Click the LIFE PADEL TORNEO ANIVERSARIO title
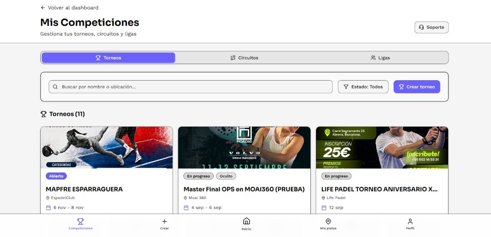 pyautogui.click(x=379, y=189)
